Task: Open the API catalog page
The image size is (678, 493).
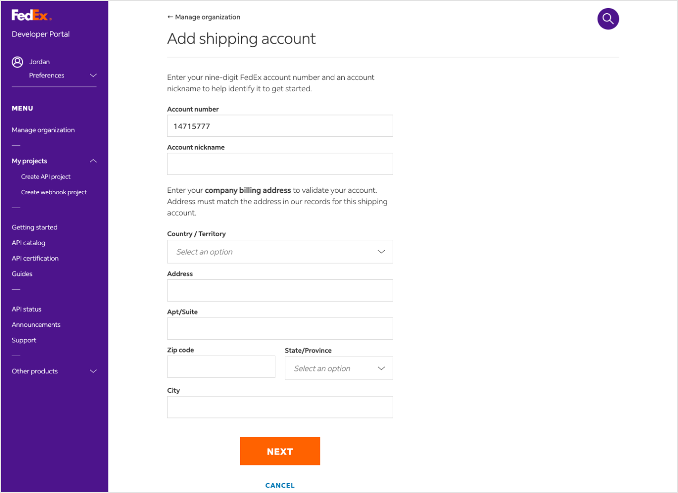Action: pyautogui.click(x=29, y=243)
